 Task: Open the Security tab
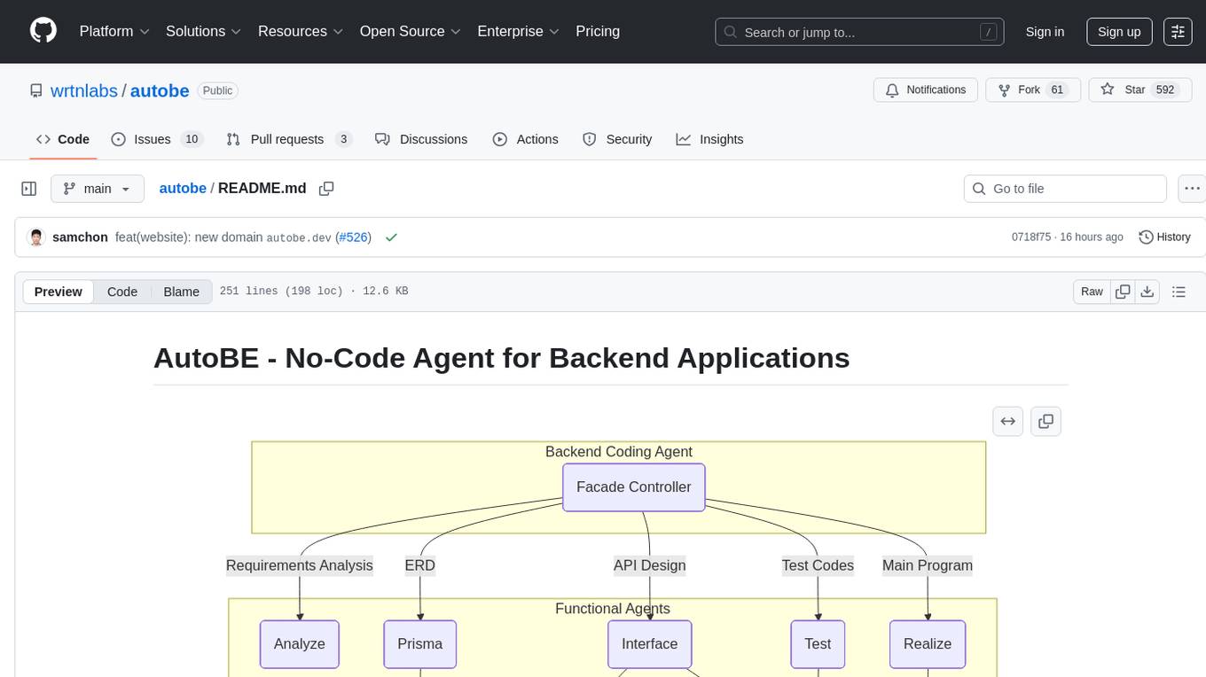pyautogui.click(x=617, y=139)
